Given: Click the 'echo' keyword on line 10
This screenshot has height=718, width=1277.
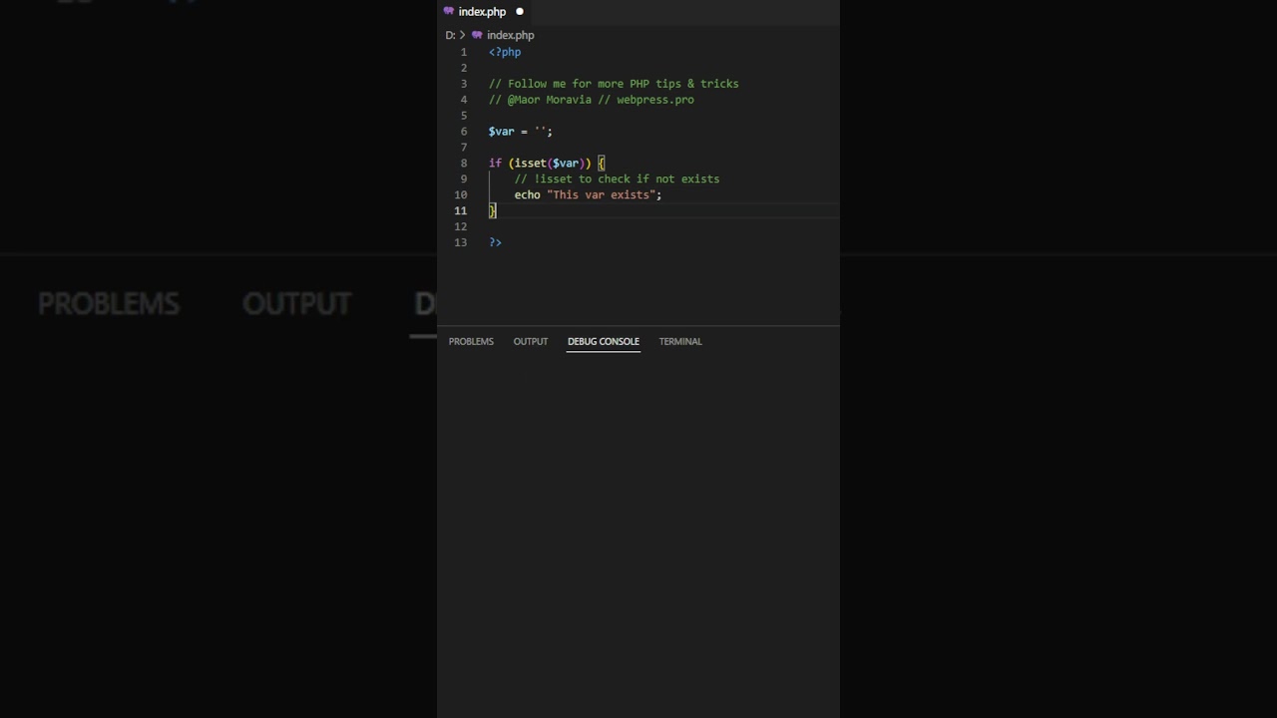Looking at the screenshot, I should click(x=528, y=195).
